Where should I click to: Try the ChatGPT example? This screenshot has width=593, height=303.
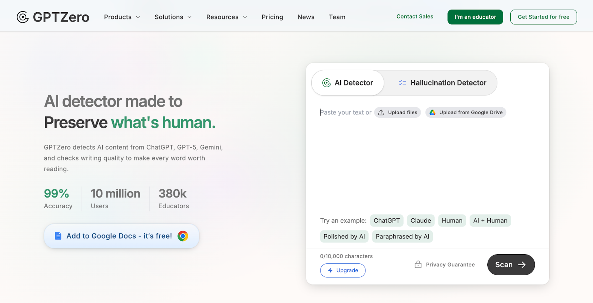point(387,220)
